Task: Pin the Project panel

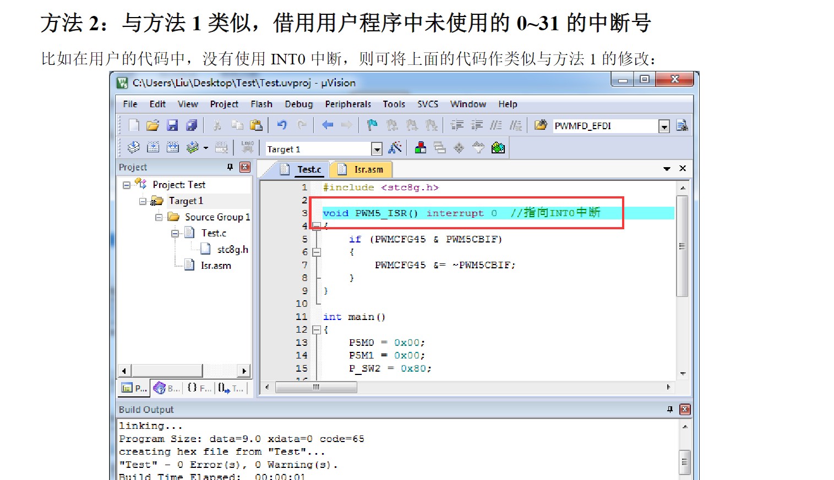Action: 230,167
